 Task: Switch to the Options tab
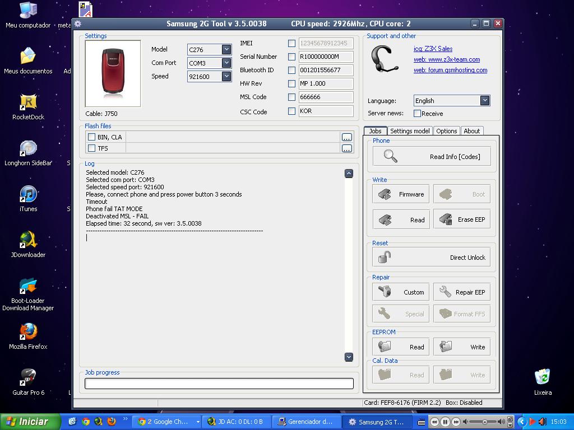(x=446, y=131)
